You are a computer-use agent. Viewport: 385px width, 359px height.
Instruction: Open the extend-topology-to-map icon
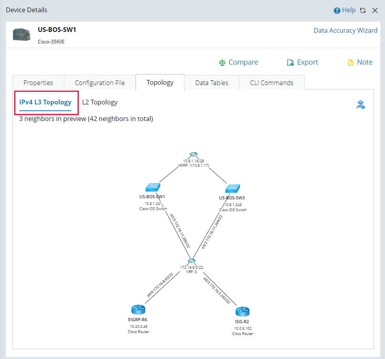pos(360,104)
